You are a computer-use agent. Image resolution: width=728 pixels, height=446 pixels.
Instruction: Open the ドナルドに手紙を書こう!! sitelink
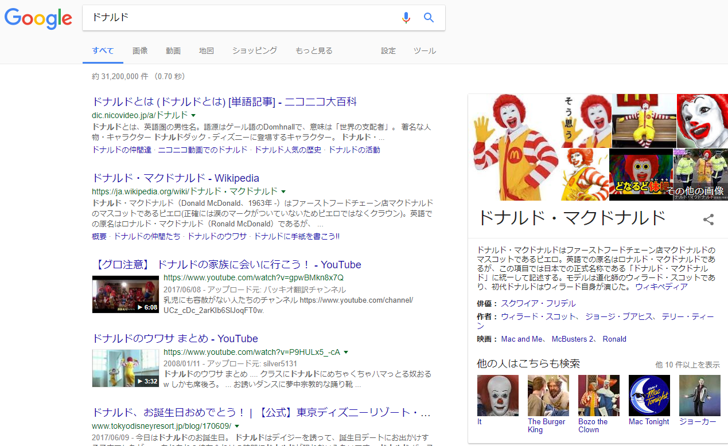point(297,236)
